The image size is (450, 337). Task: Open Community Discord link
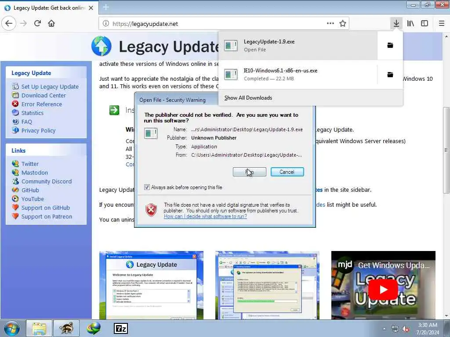47,181
